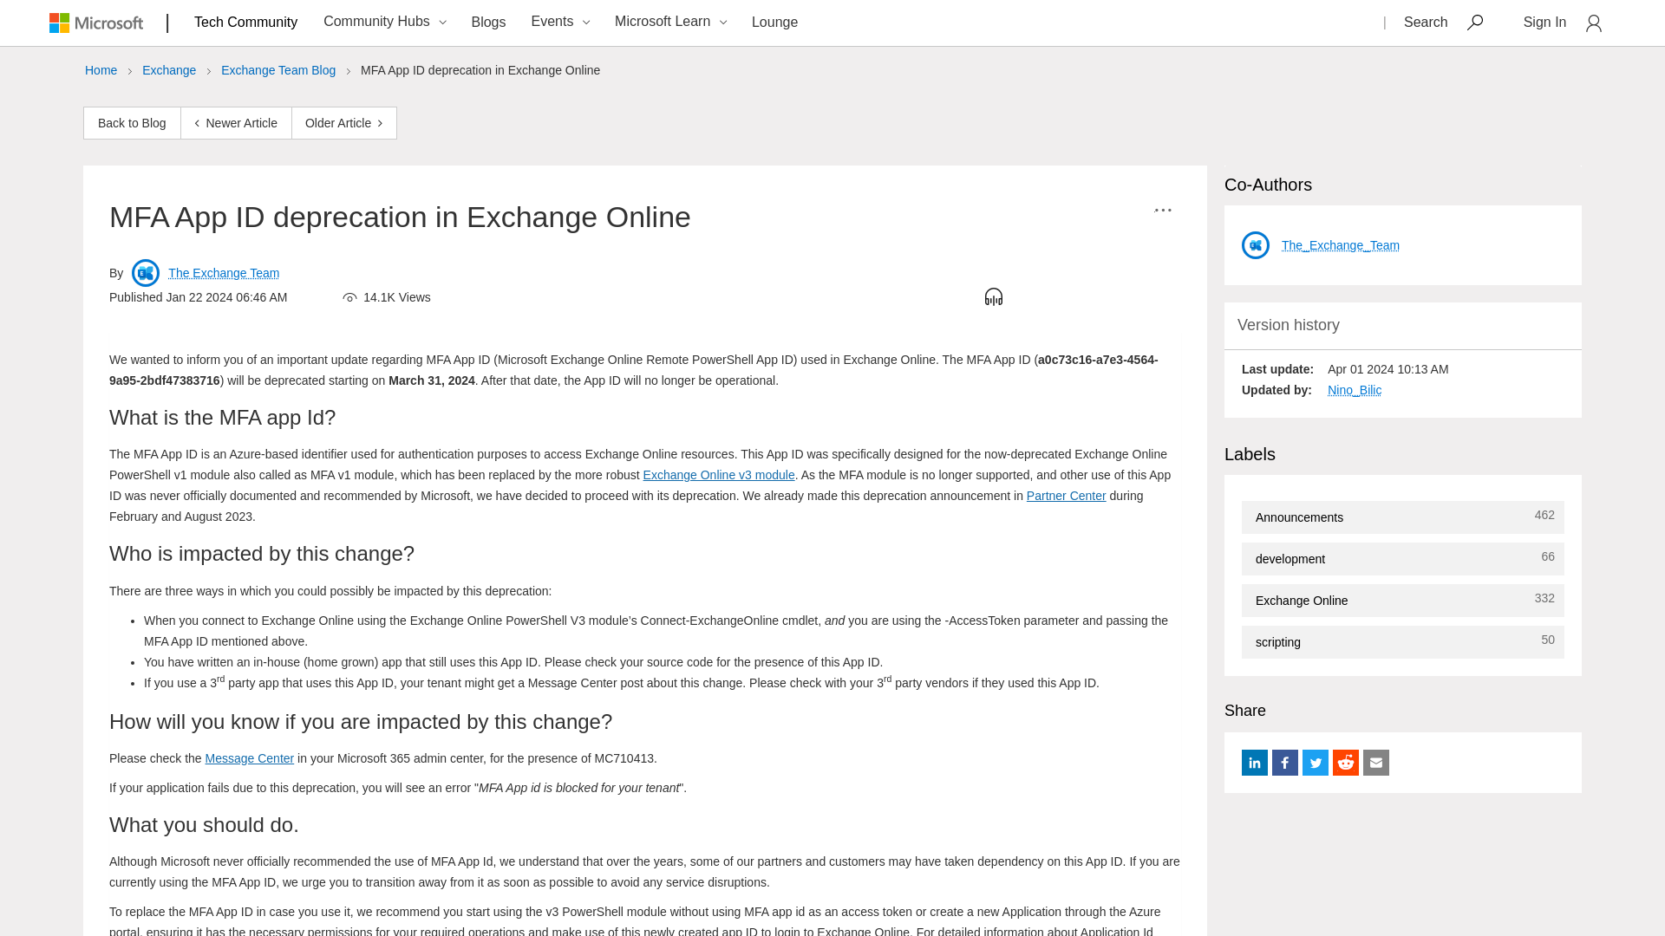Click the Facebook share icon
Image resolution: width=1665 pixels, height=936 pixels.
coord(1284,763)
